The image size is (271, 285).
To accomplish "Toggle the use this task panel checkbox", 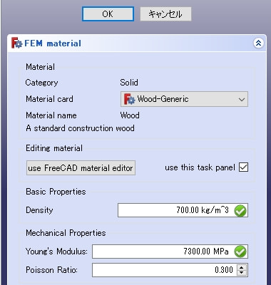I will pyautogui.click(x=244, y=167).
